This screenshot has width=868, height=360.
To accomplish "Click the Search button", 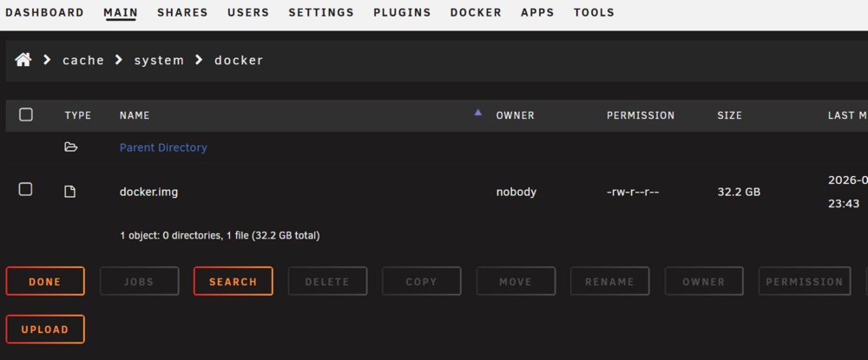I will (233, 281).
